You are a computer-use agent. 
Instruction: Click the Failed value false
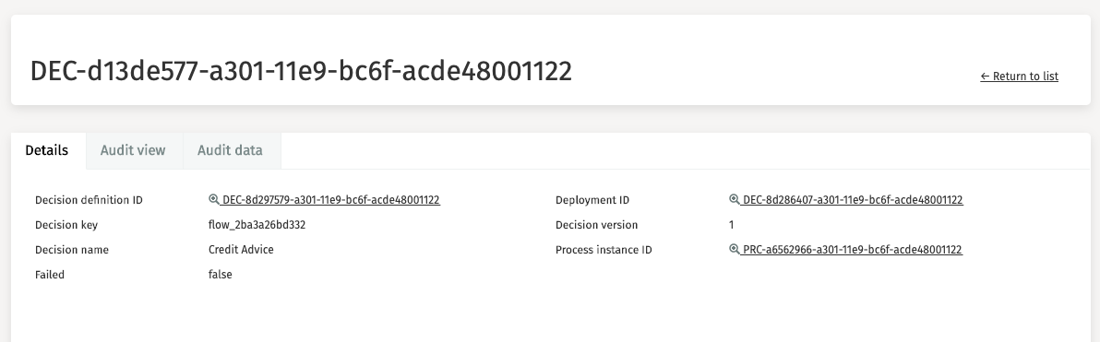click(221, 275)
